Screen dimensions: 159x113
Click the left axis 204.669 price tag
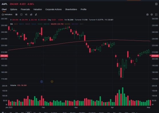pyautogui.click(x=4, y=56)
